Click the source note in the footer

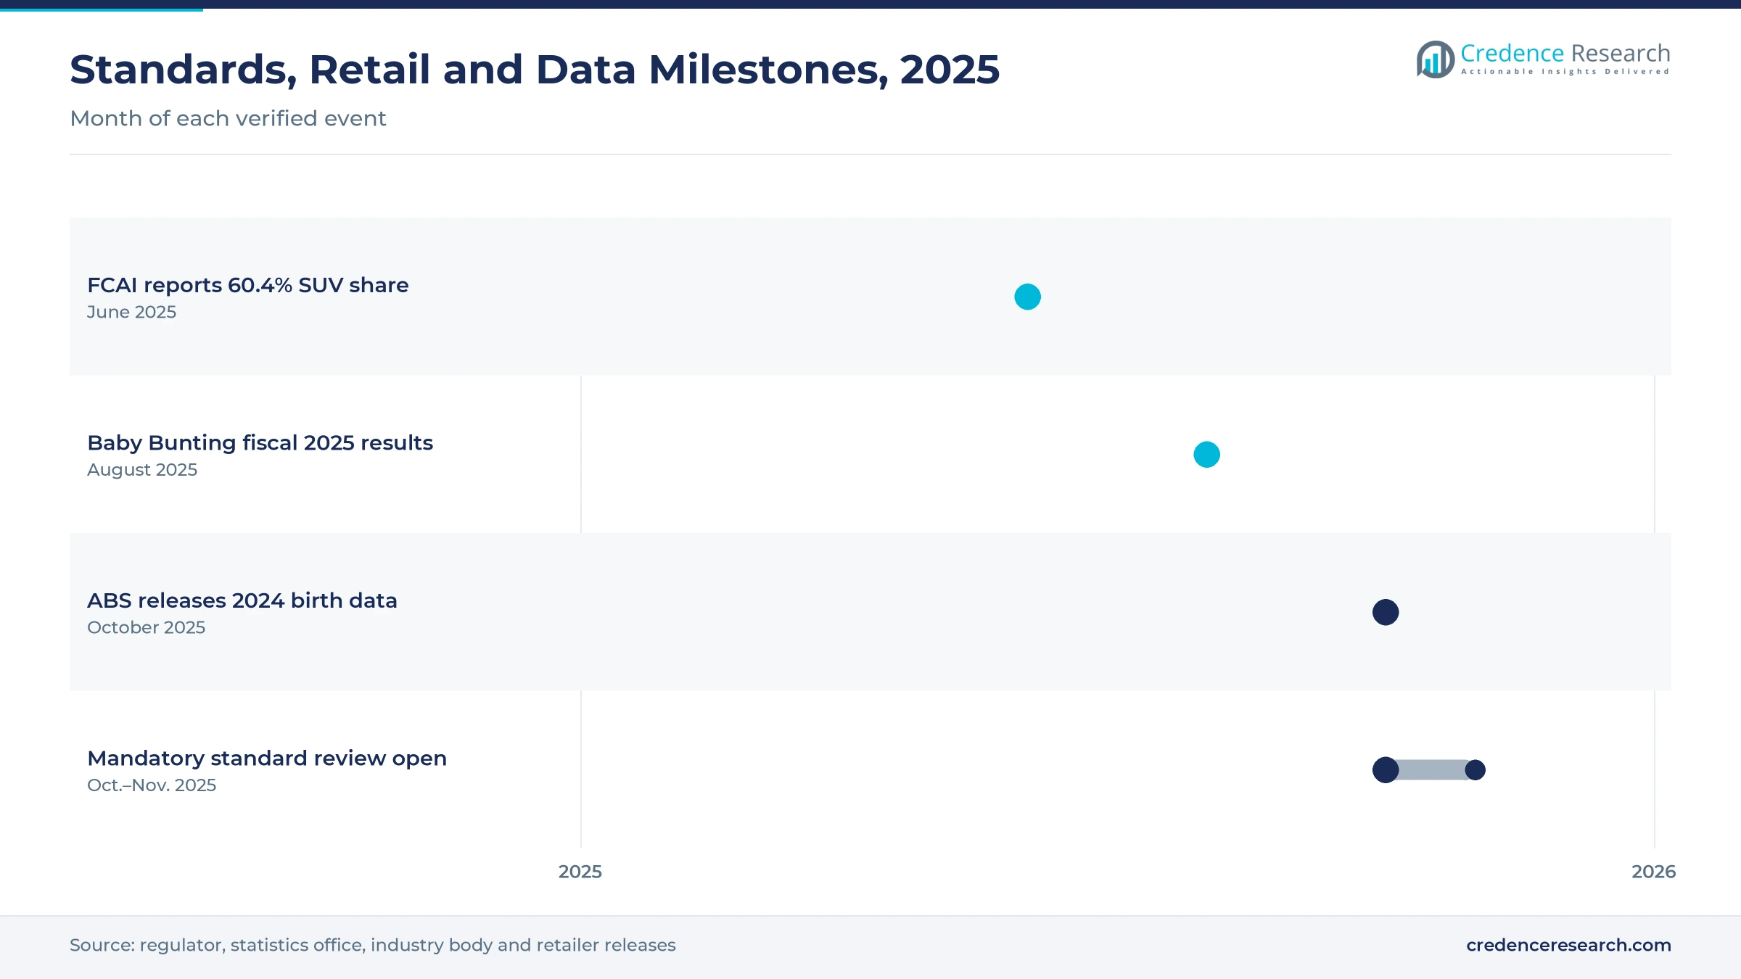pyautogui.click(x=372, y=945)
